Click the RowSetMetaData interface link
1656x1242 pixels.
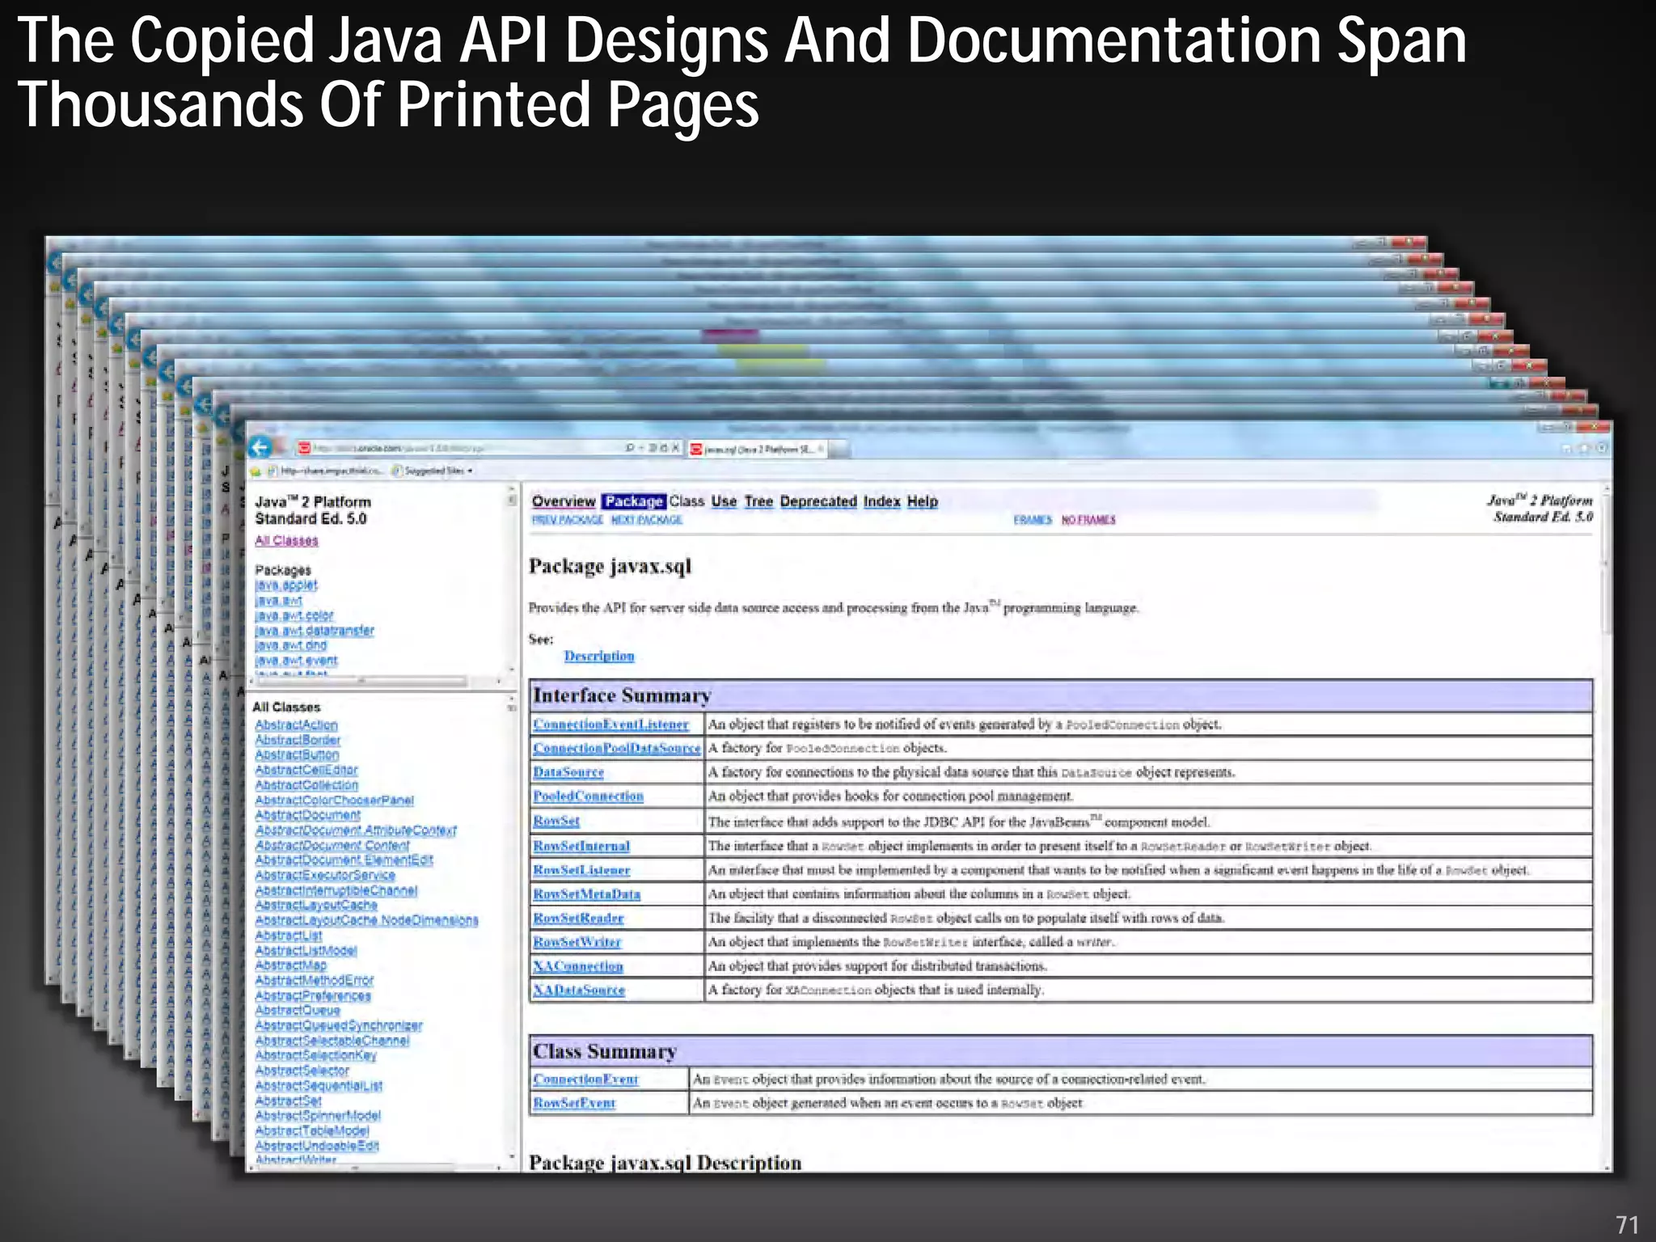tap(586, 894)
